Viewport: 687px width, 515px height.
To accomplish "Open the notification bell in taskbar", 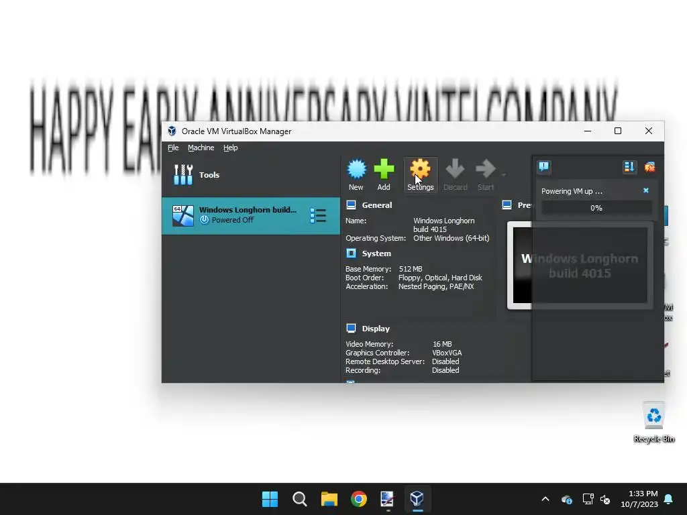I will (x=669, y=499).
